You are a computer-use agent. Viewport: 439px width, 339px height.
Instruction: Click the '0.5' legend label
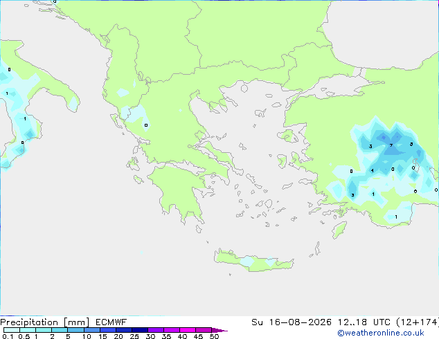(x=24, y=336)
